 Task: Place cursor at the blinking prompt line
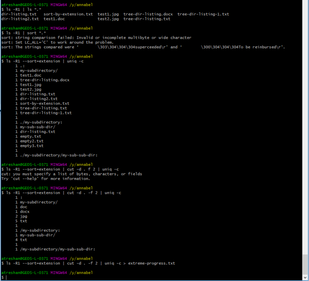click(x=6, y=277)
